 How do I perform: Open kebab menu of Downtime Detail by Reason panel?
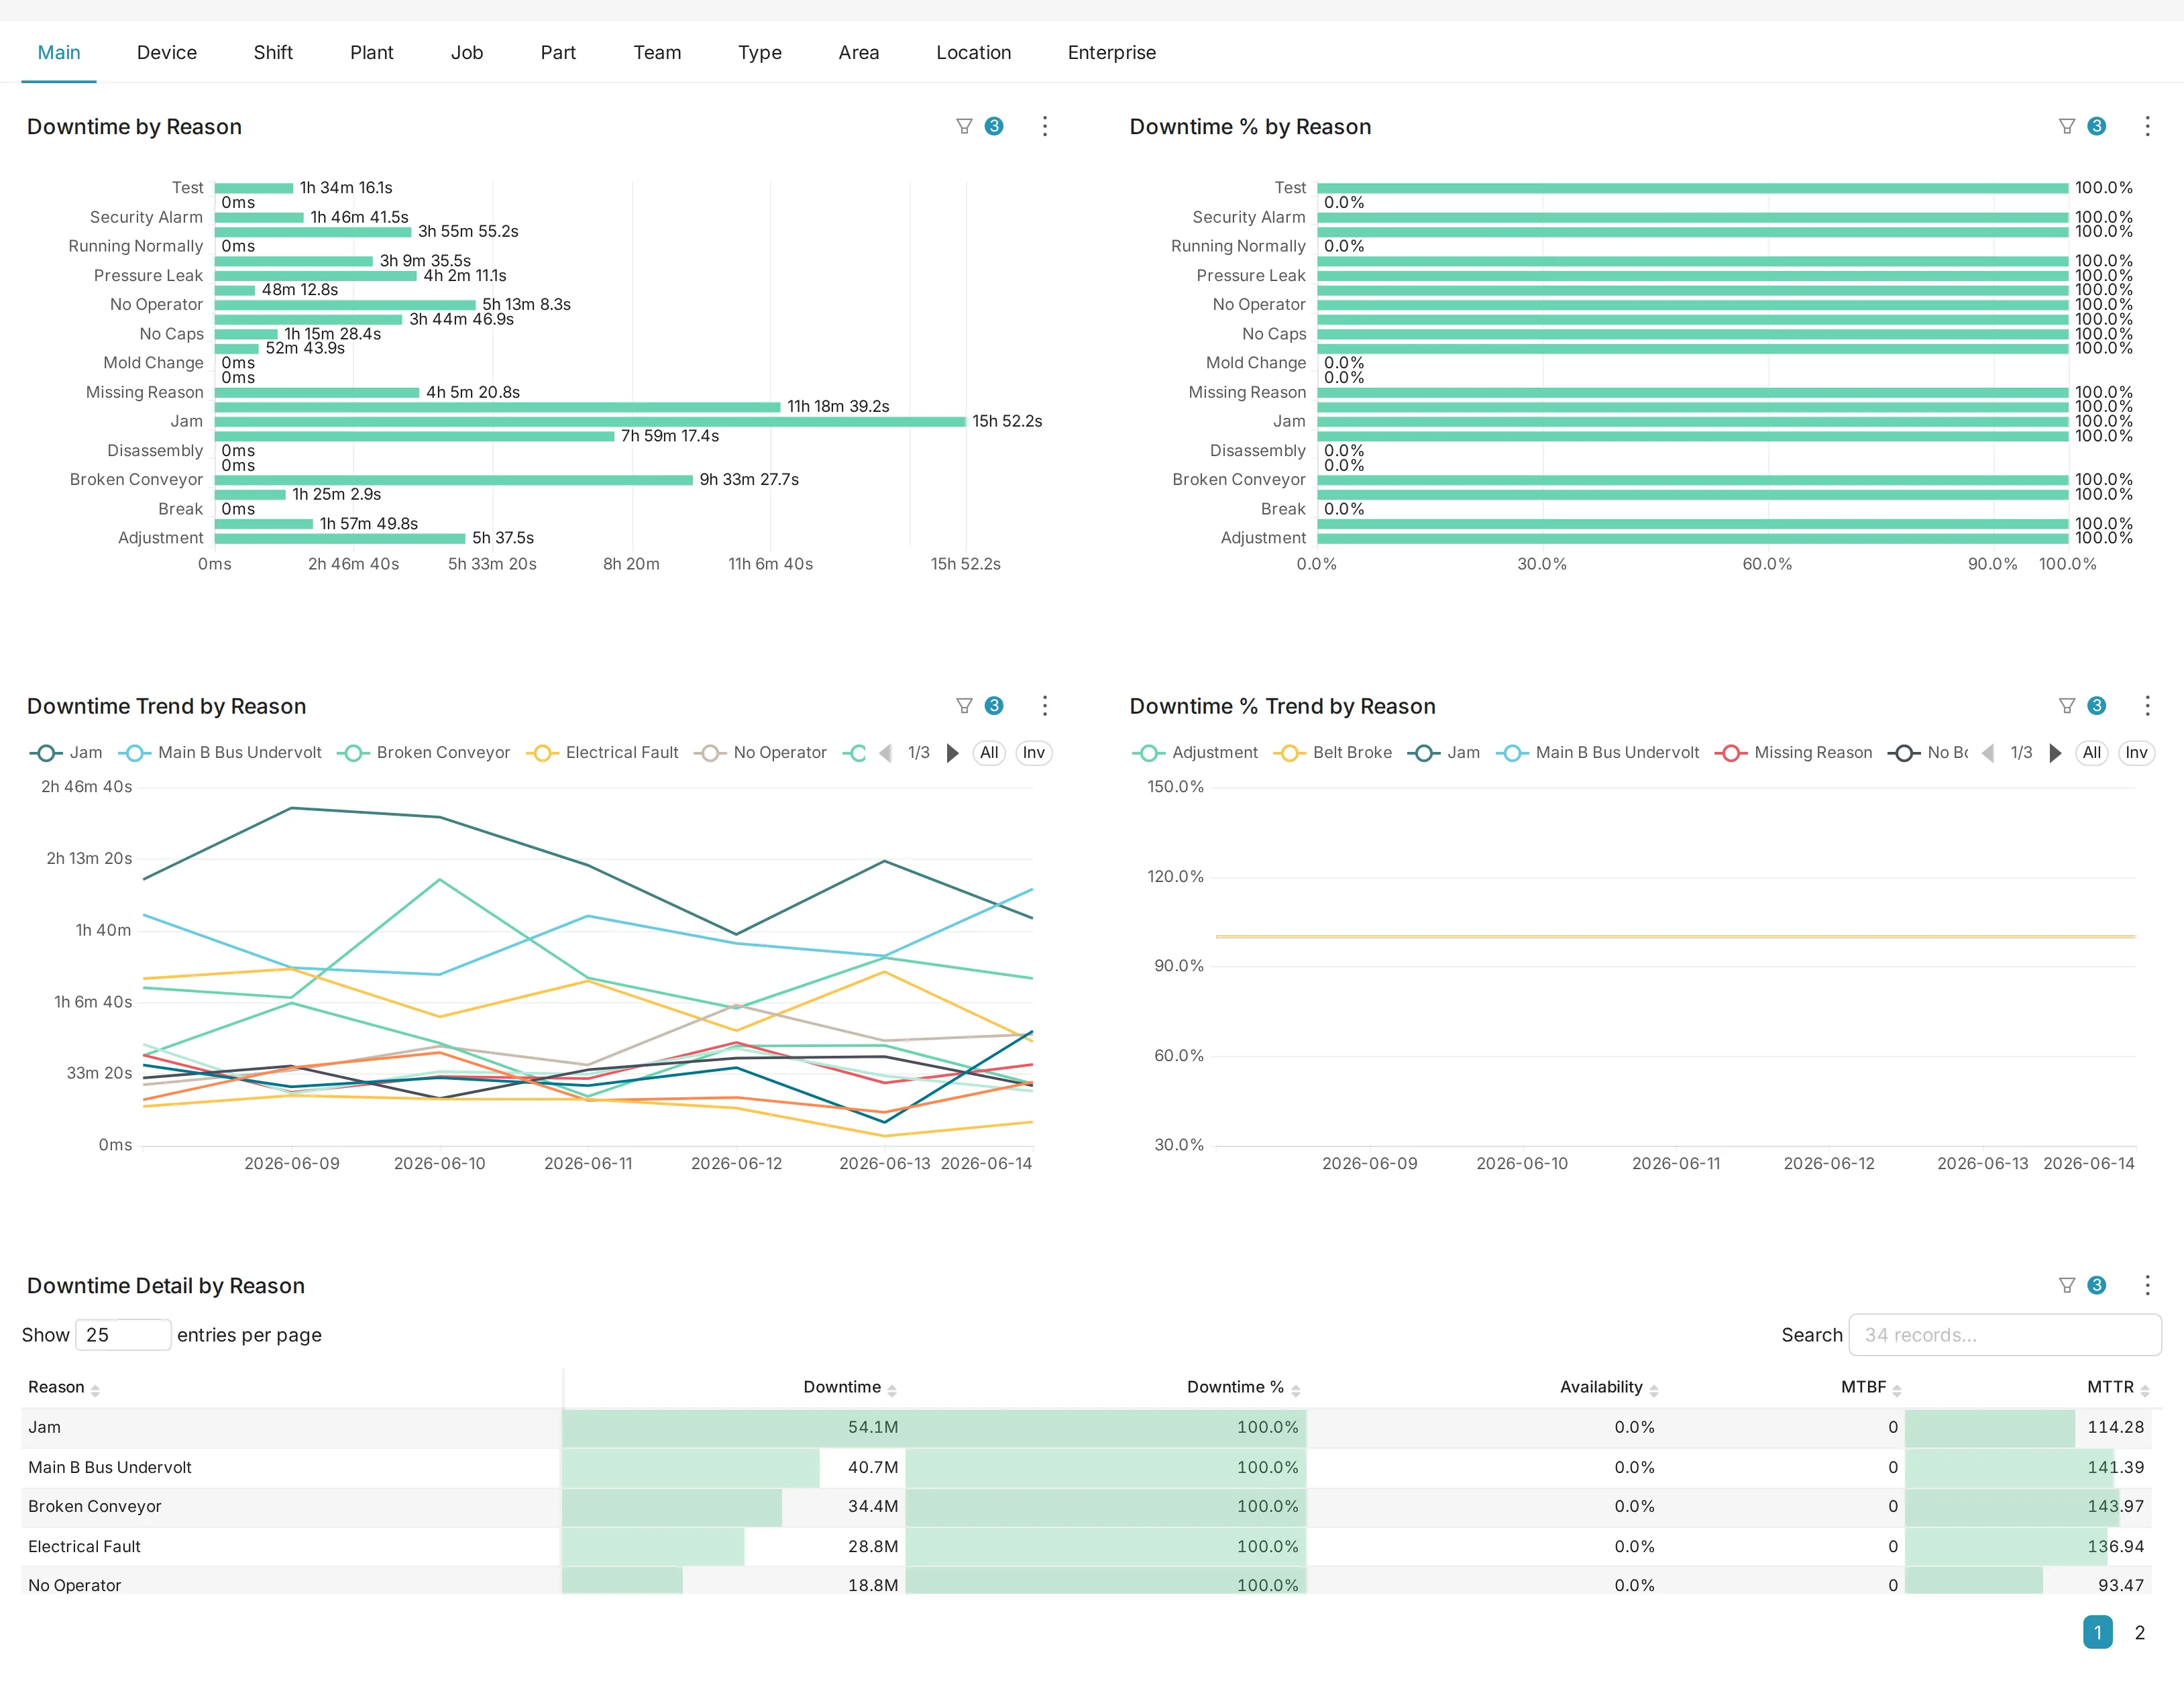coord(2147,1285)
